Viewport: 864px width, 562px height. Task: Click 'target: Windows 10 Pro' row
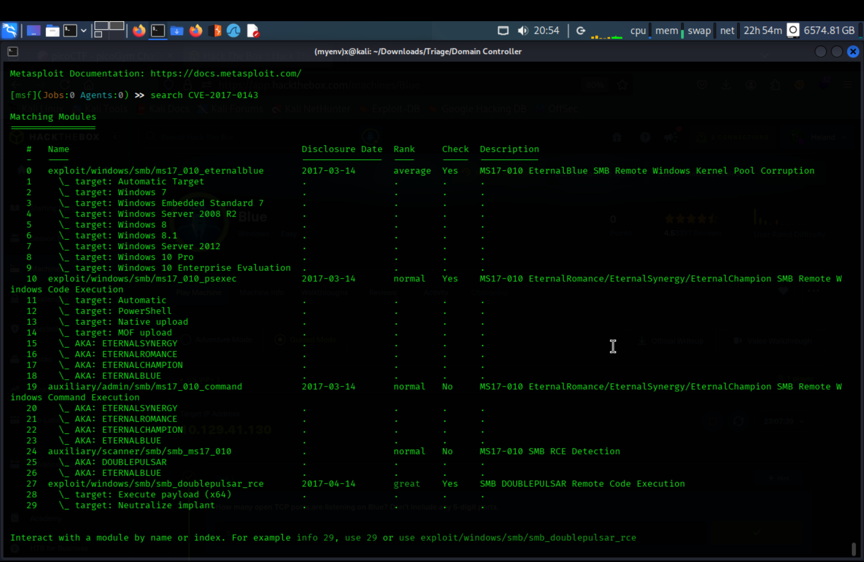(x=134, y=257)
